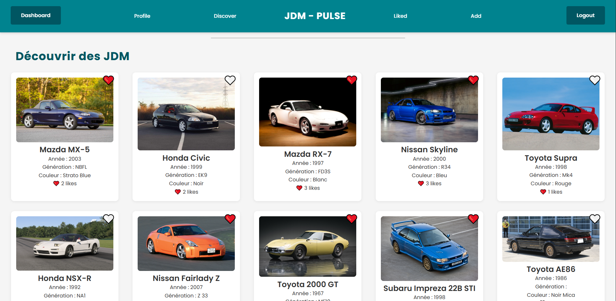Unlike the Mazda MX-5 heart icon
The height and width of the screenshot is (301, 616).
coord(108,80)
